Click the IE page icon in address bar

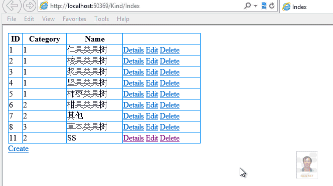[44, 5]
